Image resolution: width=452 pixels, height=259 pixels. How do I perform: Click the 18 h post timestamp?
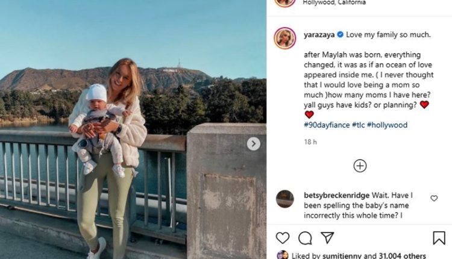point(310,142)
